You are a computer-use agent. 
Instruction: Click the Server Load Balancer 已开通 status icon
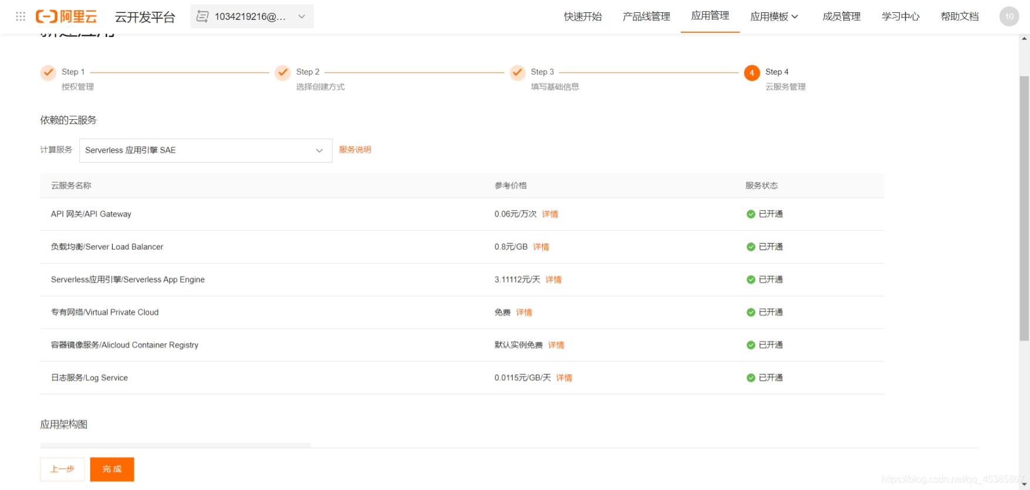(x=751, y=247)
